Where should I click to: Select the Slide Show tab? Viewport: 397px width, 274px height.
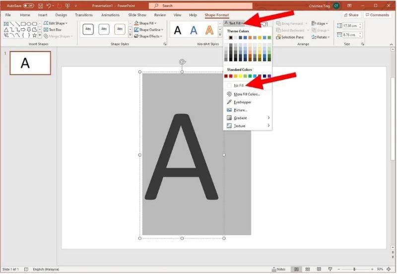click(137, 15)
